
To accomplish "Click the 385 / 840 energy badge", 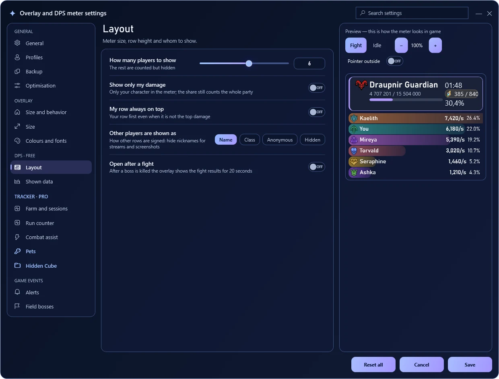I will (462, 94).
